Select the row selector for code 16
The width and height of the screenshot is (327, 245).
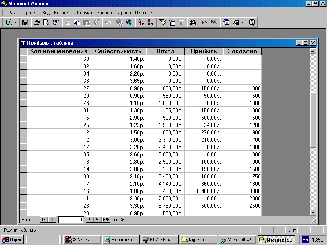click(23, 191)
